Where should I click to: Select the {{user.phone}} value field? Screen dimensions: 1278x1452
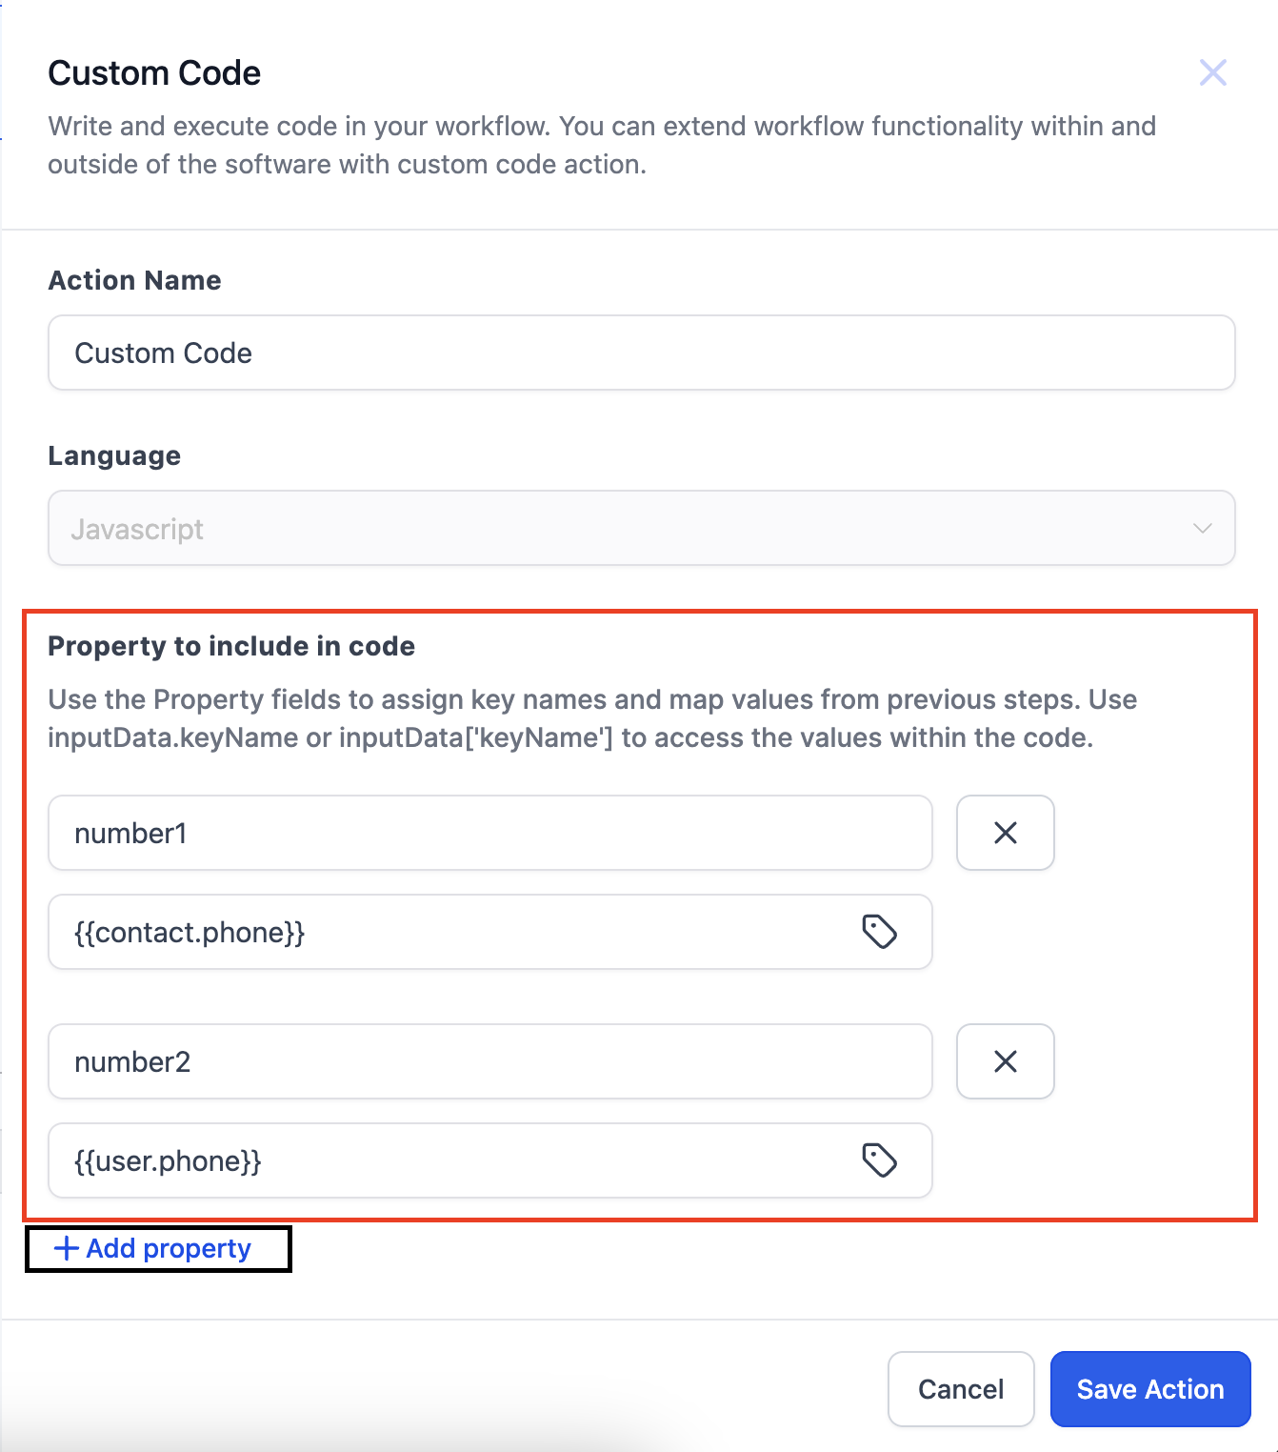(490, 1160)
